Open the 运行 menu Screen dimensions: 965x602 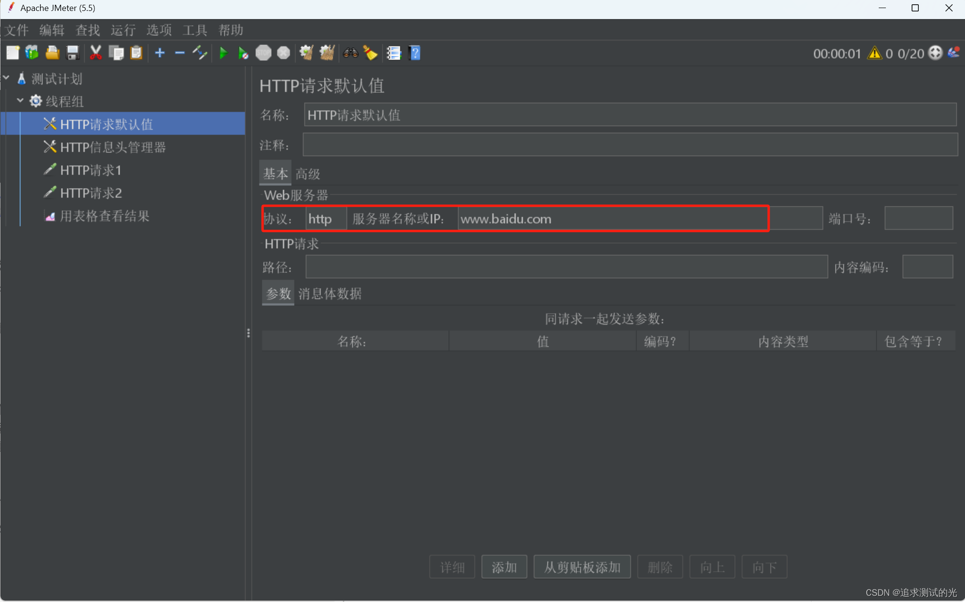pos(123,30)
